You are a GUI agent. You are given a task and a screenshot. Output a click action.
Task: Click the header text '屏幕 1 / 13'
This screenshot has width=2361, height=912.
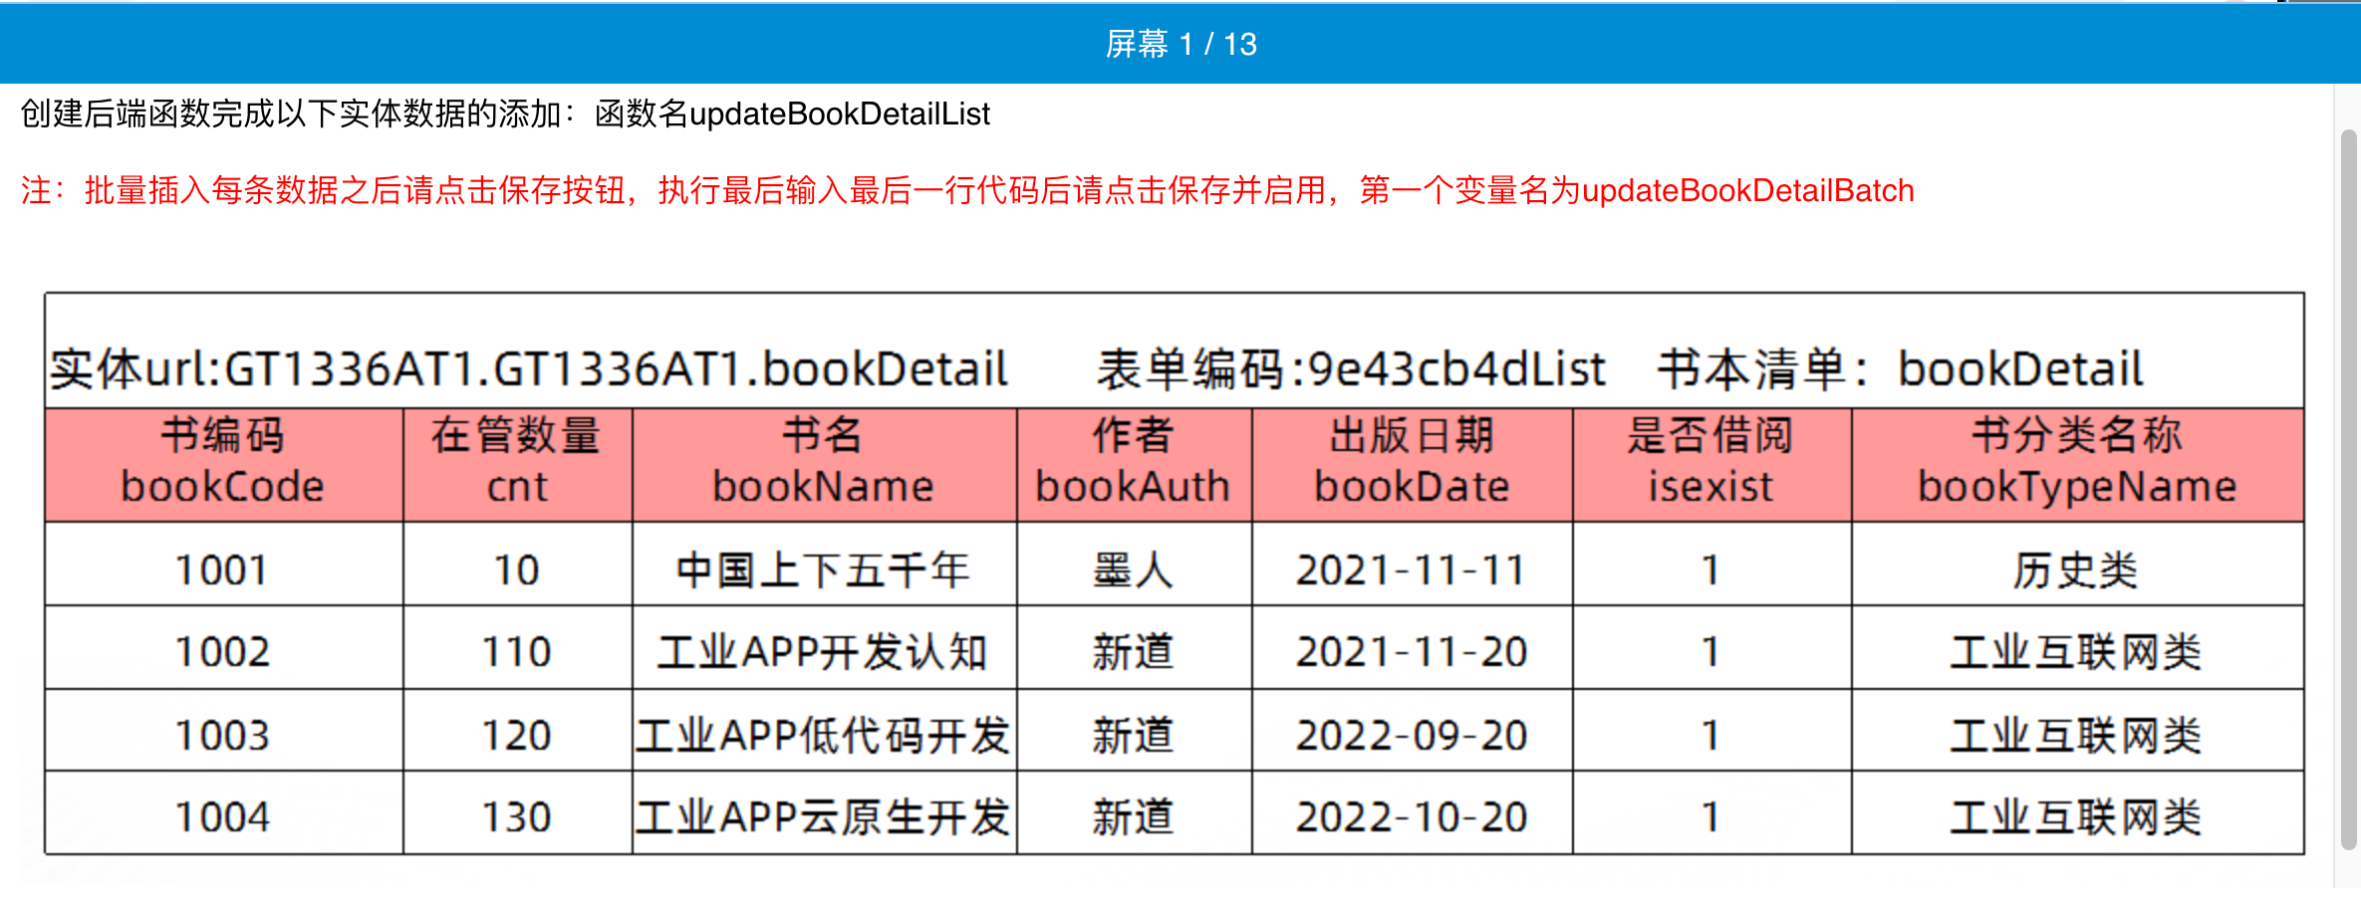(x=1180, y=44)
